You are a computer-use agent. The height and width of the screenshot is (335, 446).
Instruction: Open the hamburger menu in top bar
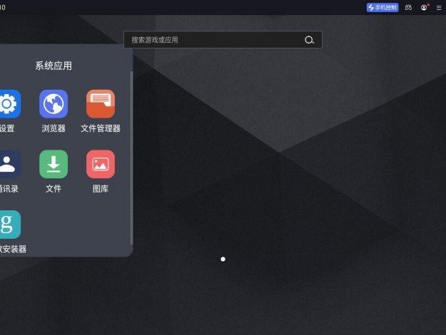point(439,8)
